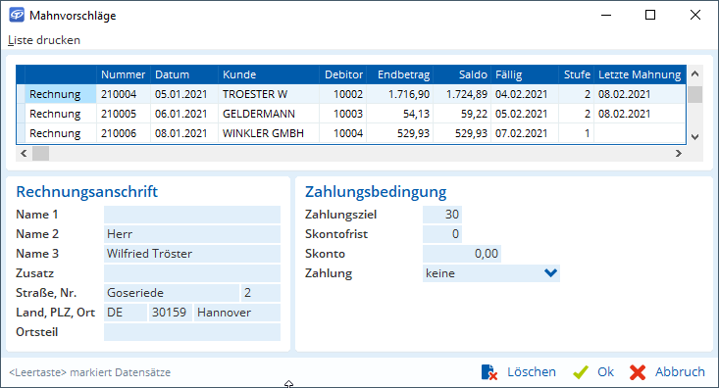The height and width of the screenshot is (388, 719).
Task: Click the Name 3 field with Wilfried Tröster
Action: pyautogui.click(x=192, y=254)
